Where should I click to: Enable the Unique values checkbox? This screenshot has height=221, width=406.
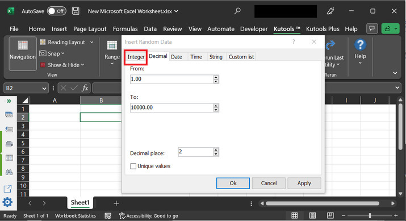point(133,166)
